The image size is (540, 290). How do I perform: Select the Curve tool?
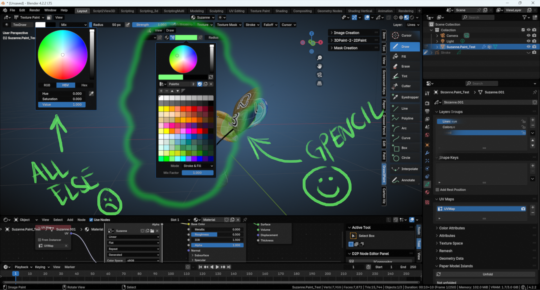405,138
